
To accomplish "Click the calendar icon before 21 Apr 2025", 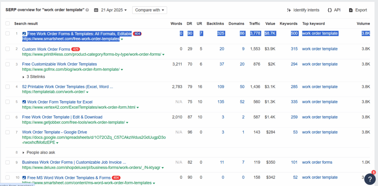I will click(x=96, y=10).
